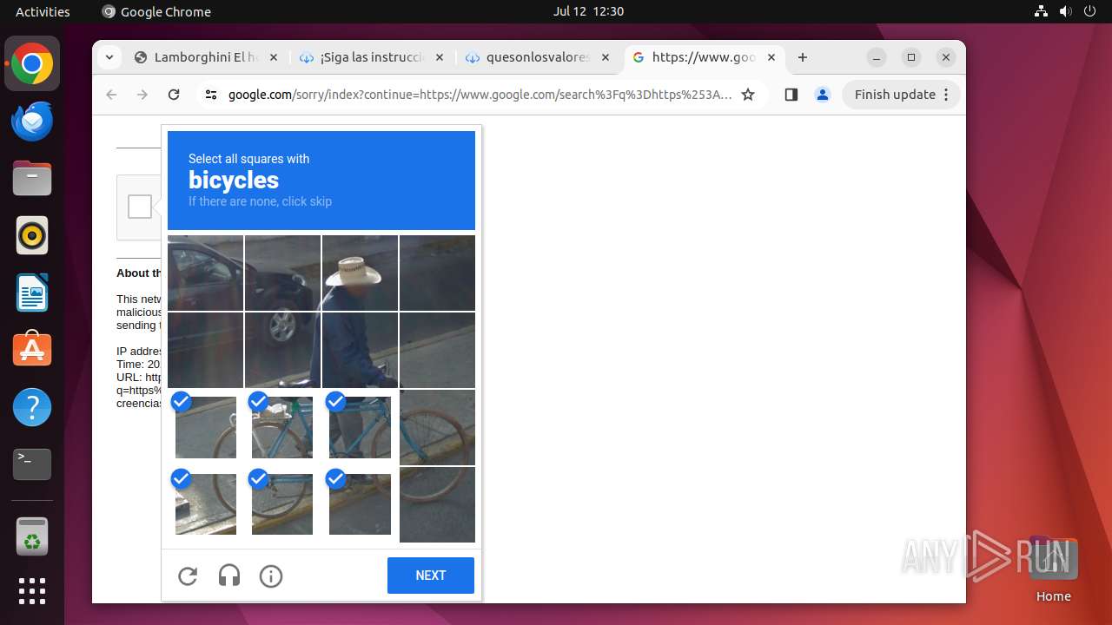This screenshot has height=625, width=1112.
Task: Reload the captcha challenge with refresh icon
Action: (188, 576)
